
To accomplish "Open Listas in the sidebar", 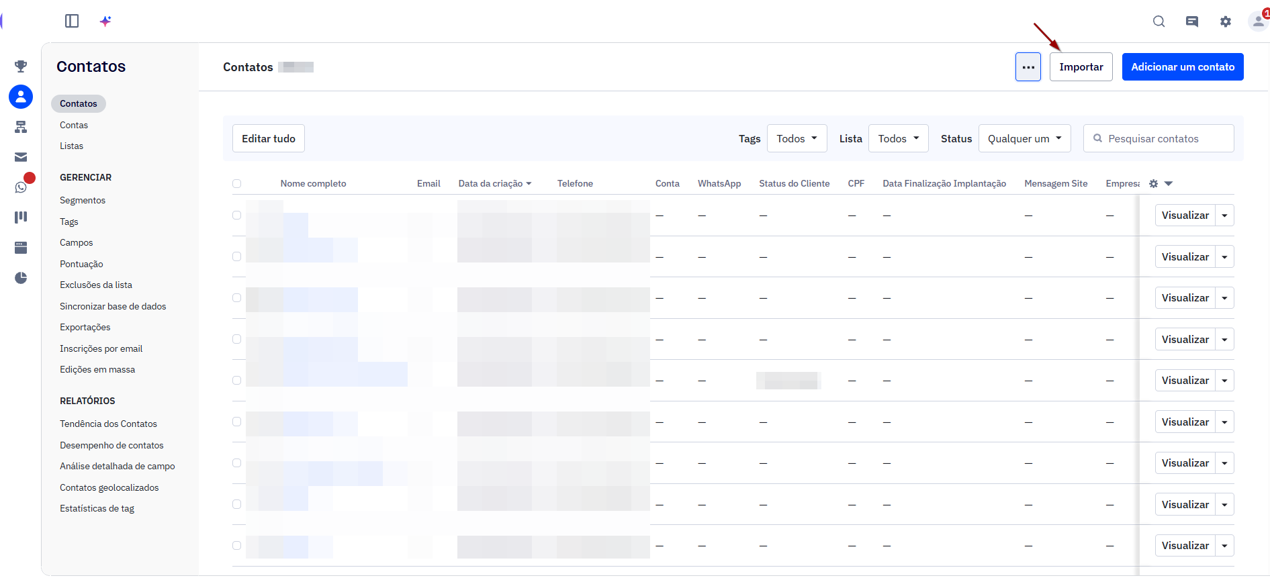I will [x=71, y=146].
